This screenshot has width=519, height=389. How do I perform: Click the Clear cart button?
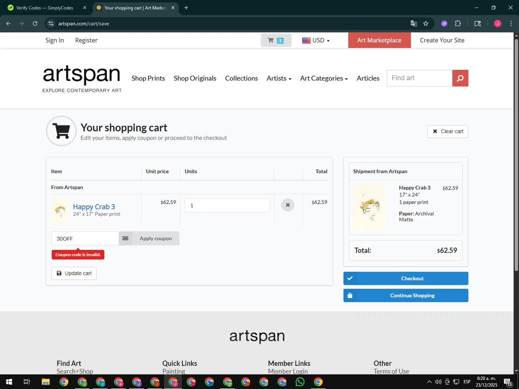click(448, 131)
